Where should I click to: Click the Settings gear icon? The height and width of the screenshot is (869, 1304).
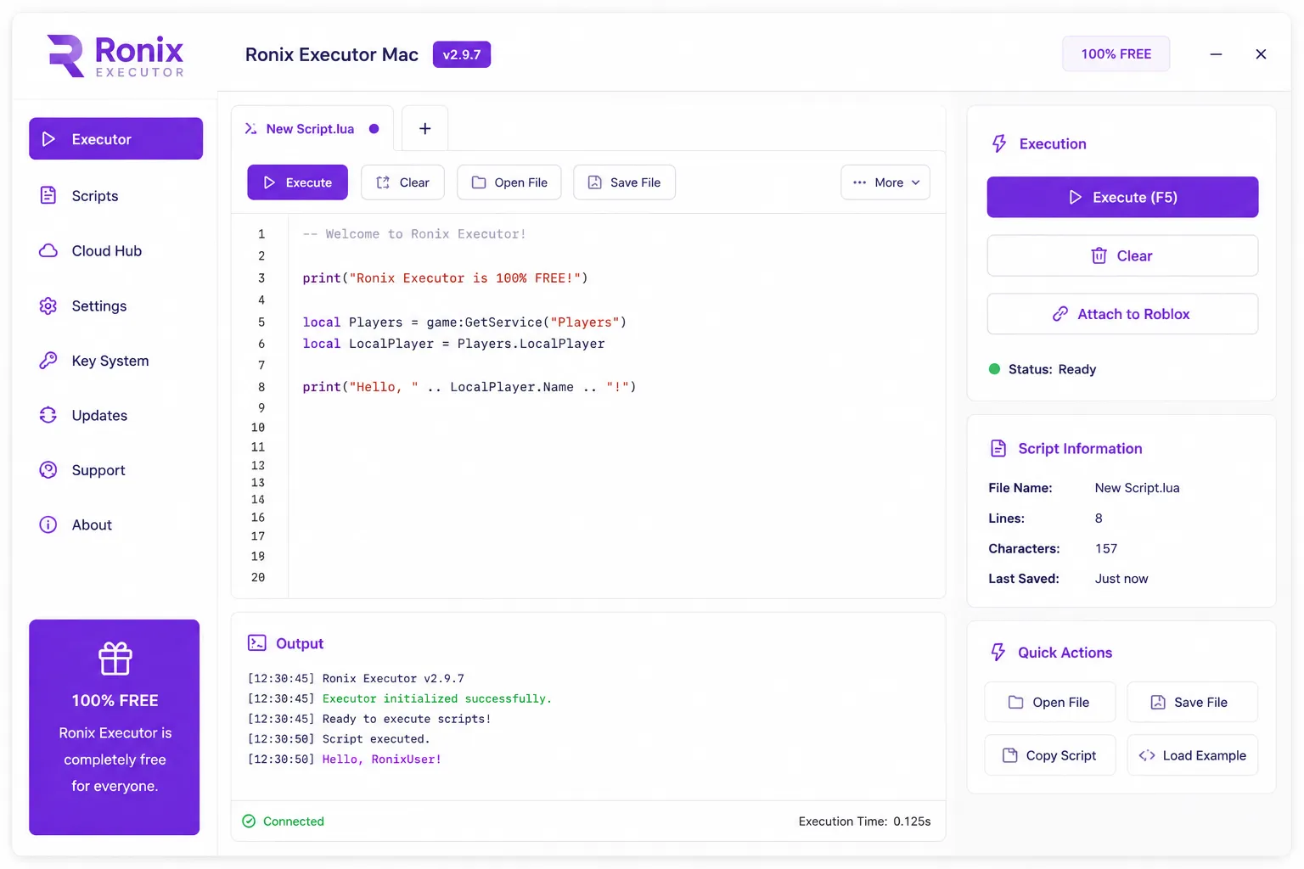pos(48,306)
